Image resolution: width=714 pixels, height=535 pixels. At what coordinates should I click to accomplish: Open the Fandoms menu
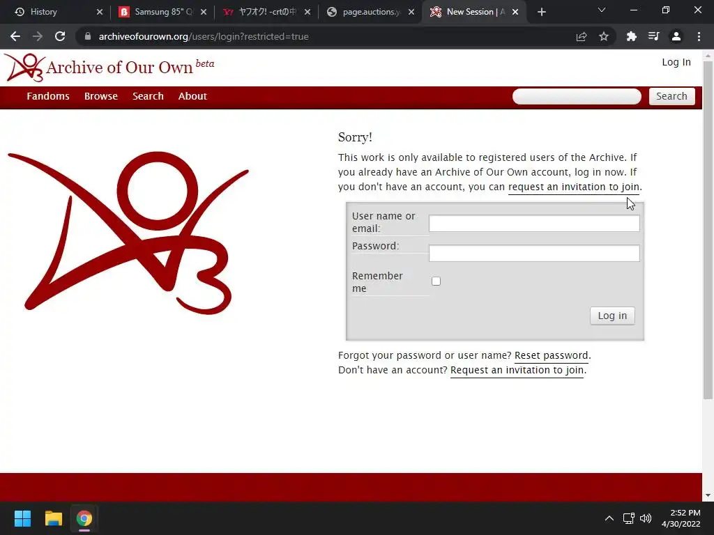[x=48, y=96]
